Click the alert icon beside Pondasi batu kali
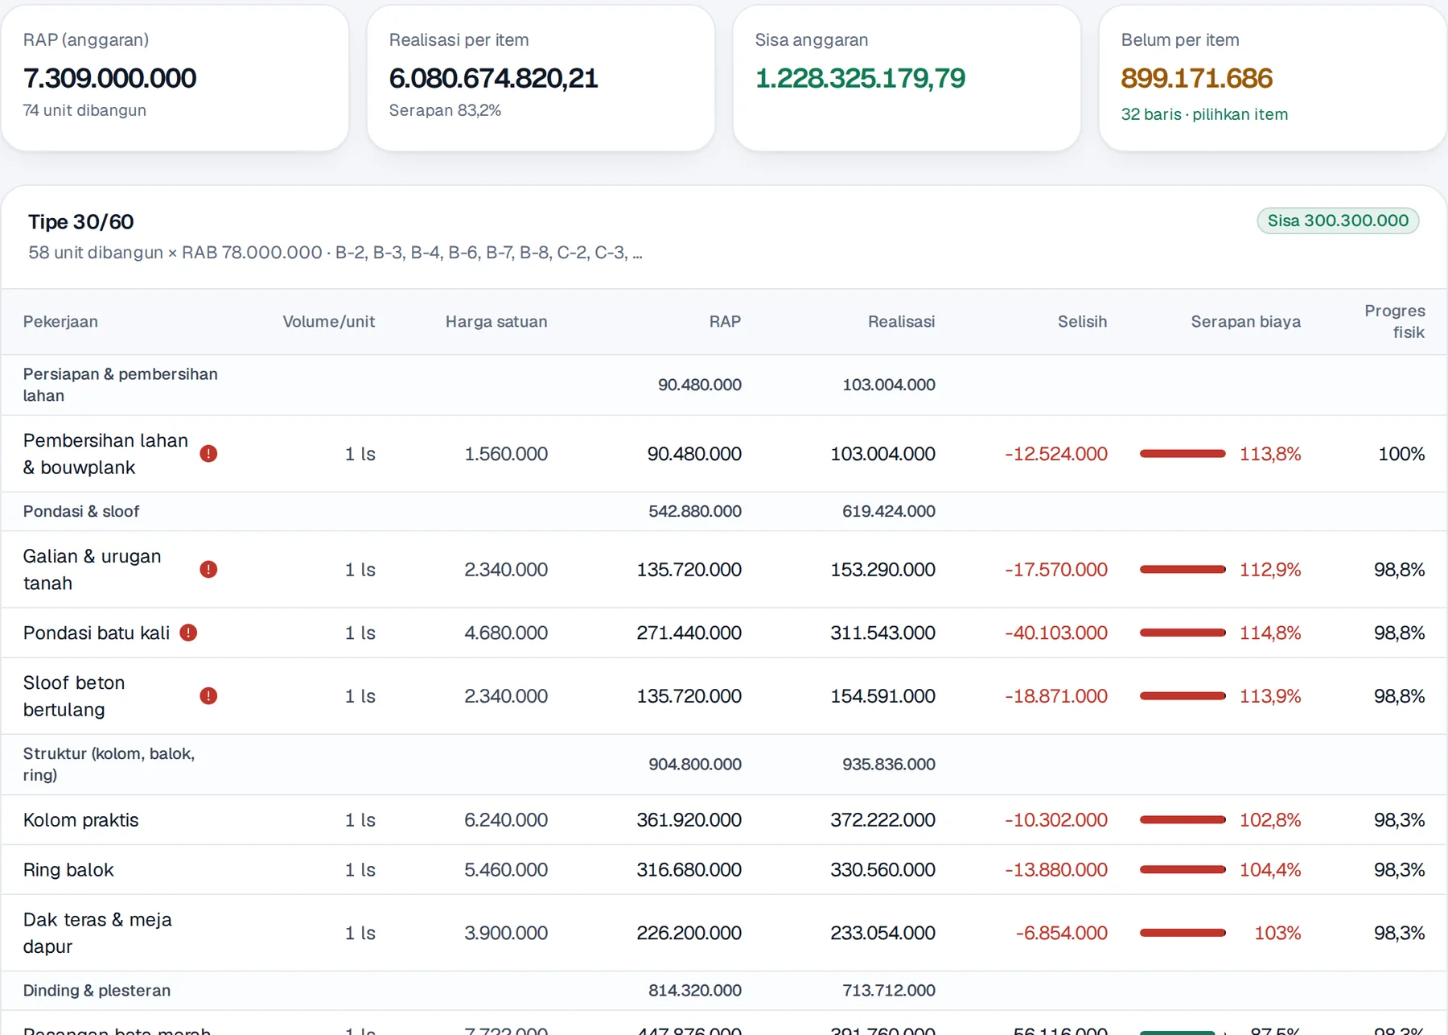The image size is (1448, 1035). tap(188, 633)
